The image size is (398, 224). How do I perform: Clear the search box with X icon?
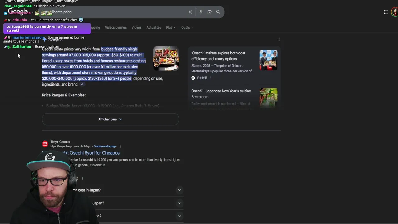pyautogui.click(x=190, y=12)
